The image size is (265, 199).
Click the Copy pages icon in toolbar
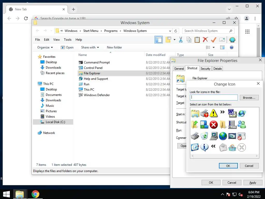[189, 40]
